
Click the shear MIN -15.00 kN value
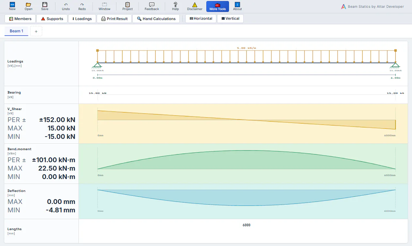[60, 137]
